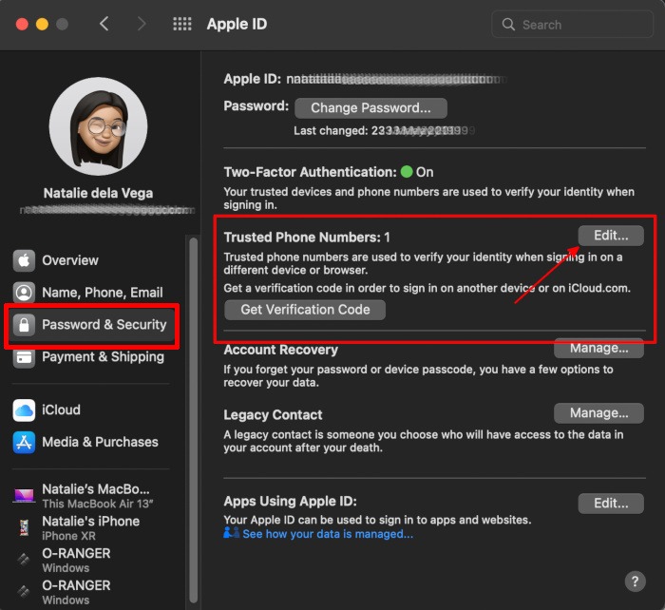Image resolution: width=665 pixels, height=610 pixels.
Task: Click the Trusted Phone Numbers: 1 heading
Action: tap(307, 238)
